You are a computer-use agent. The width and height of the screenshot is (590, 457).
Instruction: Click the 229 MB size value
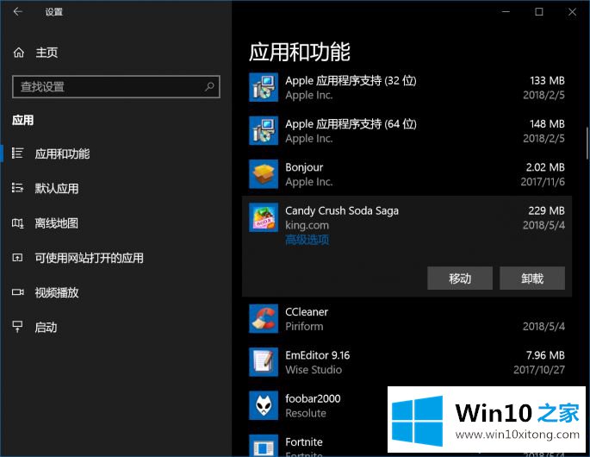point(546,210)
